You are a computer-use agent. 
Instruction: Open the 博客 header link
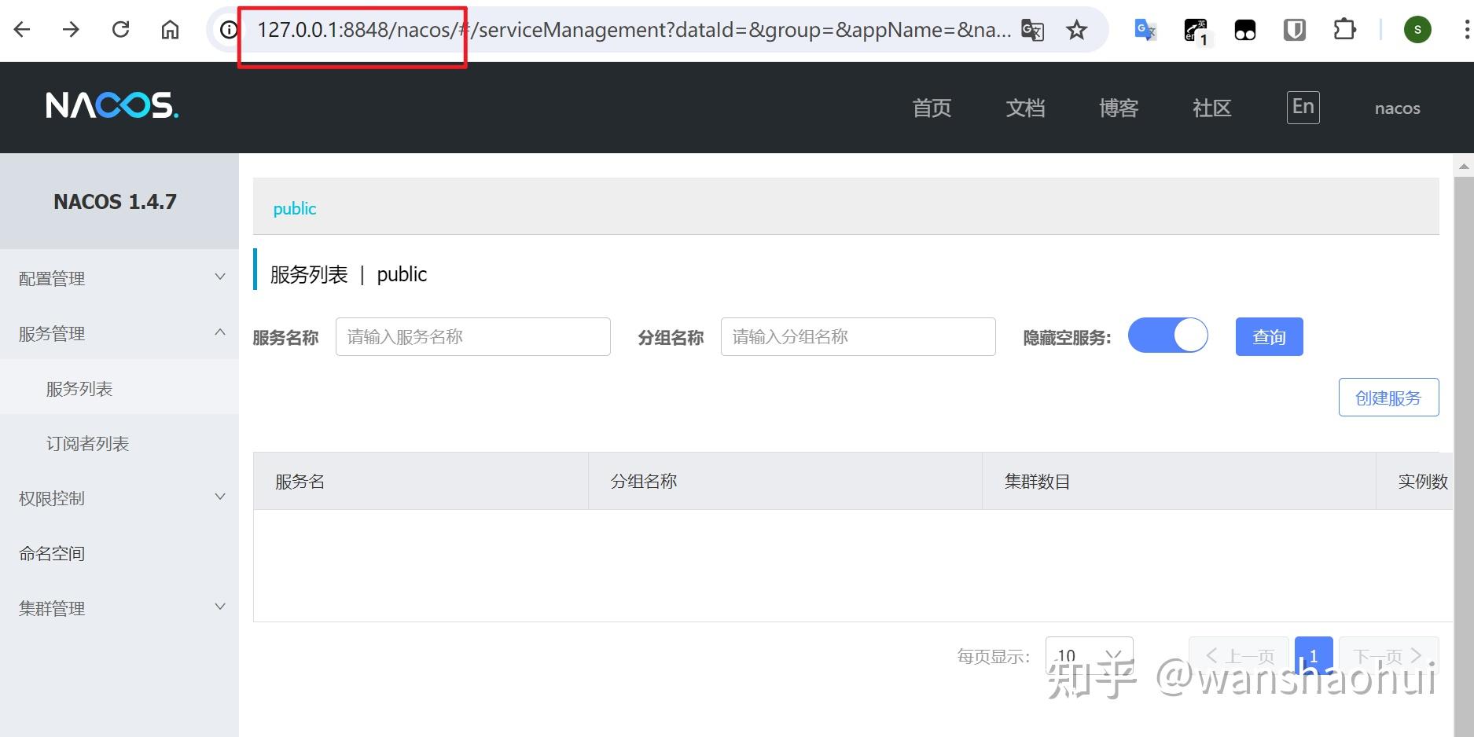tap(1119, 108)
